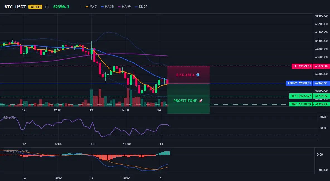The height and width of the screenshot is (181, 330).
Task: Click the 14 date label under main chart
Action: click(159, 110)
